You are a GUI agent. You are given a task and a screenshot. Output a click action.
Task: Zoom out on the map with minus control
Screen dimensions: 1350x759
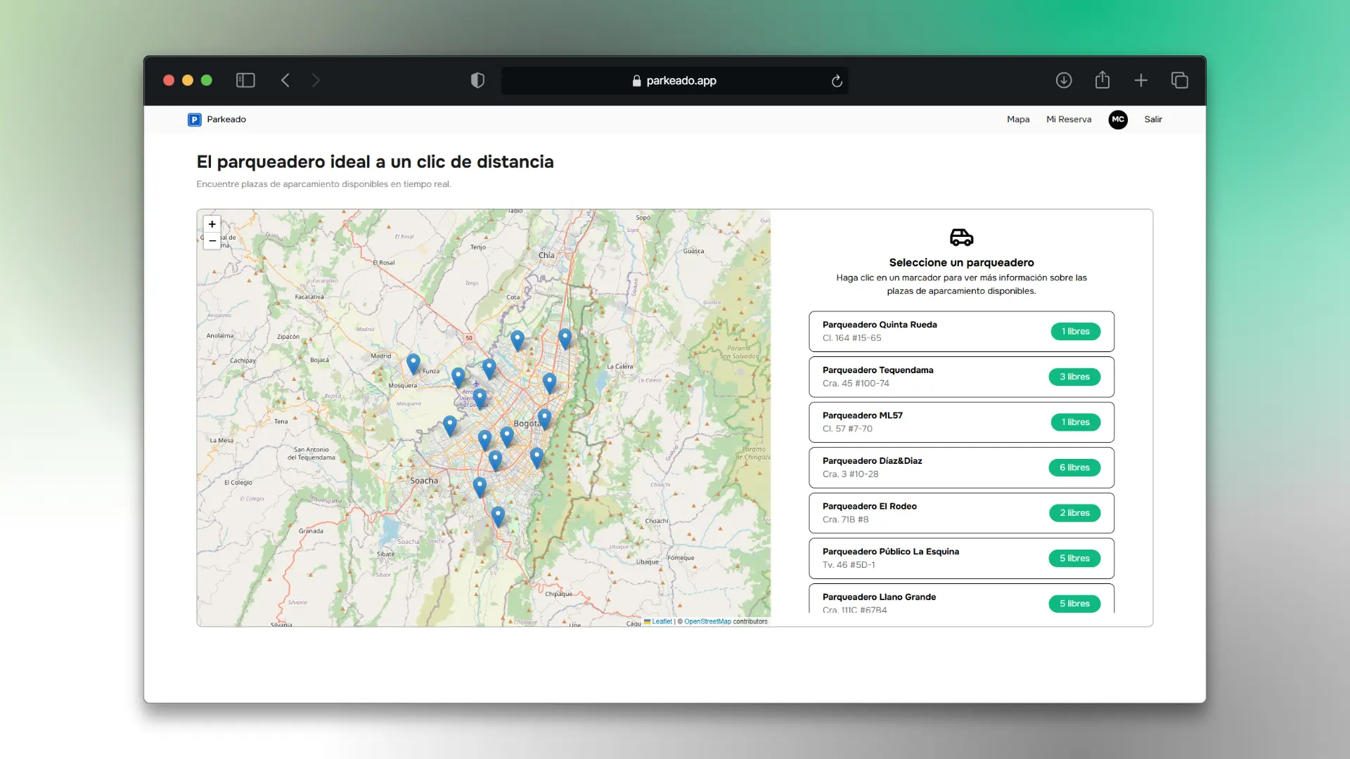(212, 241)
